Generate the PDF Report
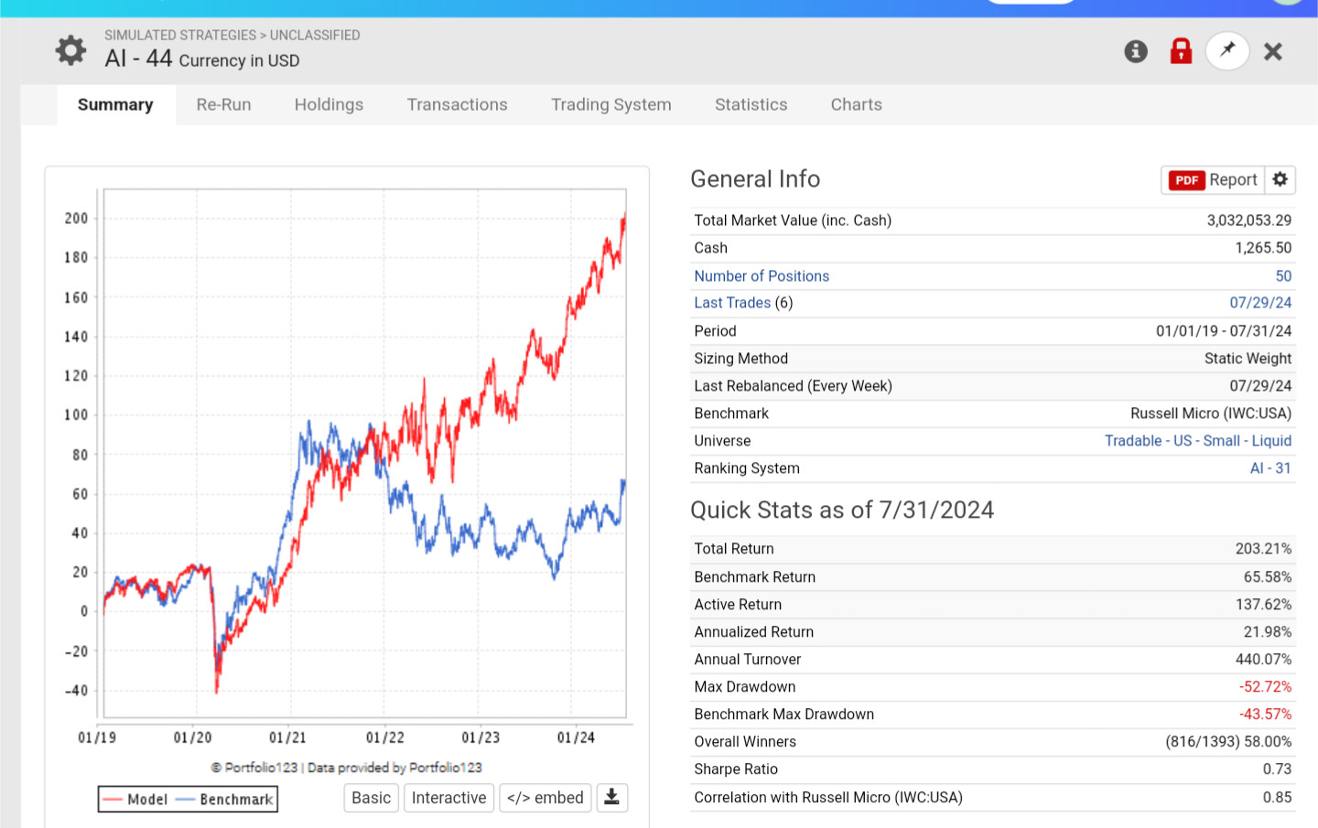 pos(1213,179)
